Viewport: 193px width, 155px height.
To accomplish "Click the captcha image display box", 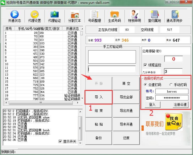I will [112, 57].
